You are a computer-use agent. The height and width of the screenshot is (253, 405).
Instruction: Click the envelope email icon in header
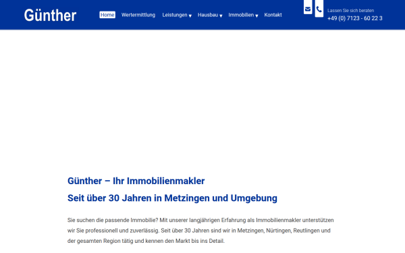(308, 9)
